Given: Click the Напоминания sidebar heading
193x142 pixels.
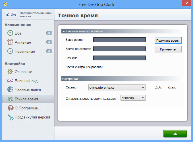Looking at the screenshot, I should (18, 25).
